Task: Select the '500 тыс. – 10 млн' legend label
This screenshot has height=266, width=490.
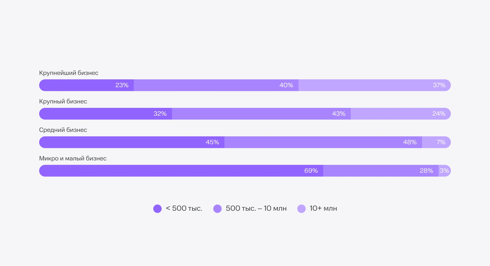Action: [256, 208]
